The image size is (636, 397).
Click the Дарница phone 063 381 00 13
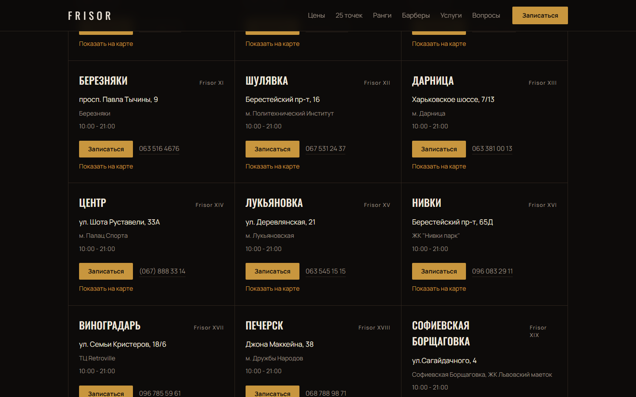point(492,149)
